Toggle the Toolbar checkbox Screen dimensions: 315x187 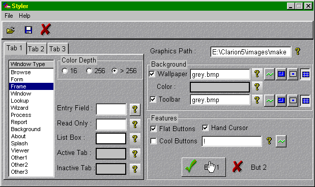153,99
